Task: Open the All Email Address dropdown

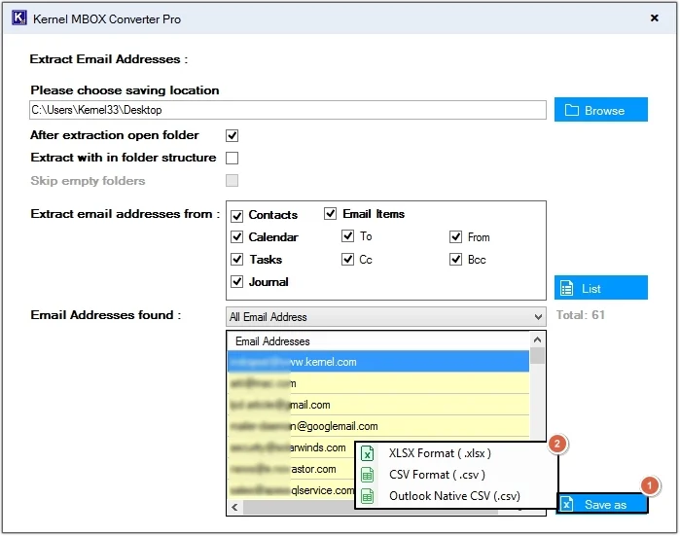Action: pyautogui.click(x=385, y=317)
